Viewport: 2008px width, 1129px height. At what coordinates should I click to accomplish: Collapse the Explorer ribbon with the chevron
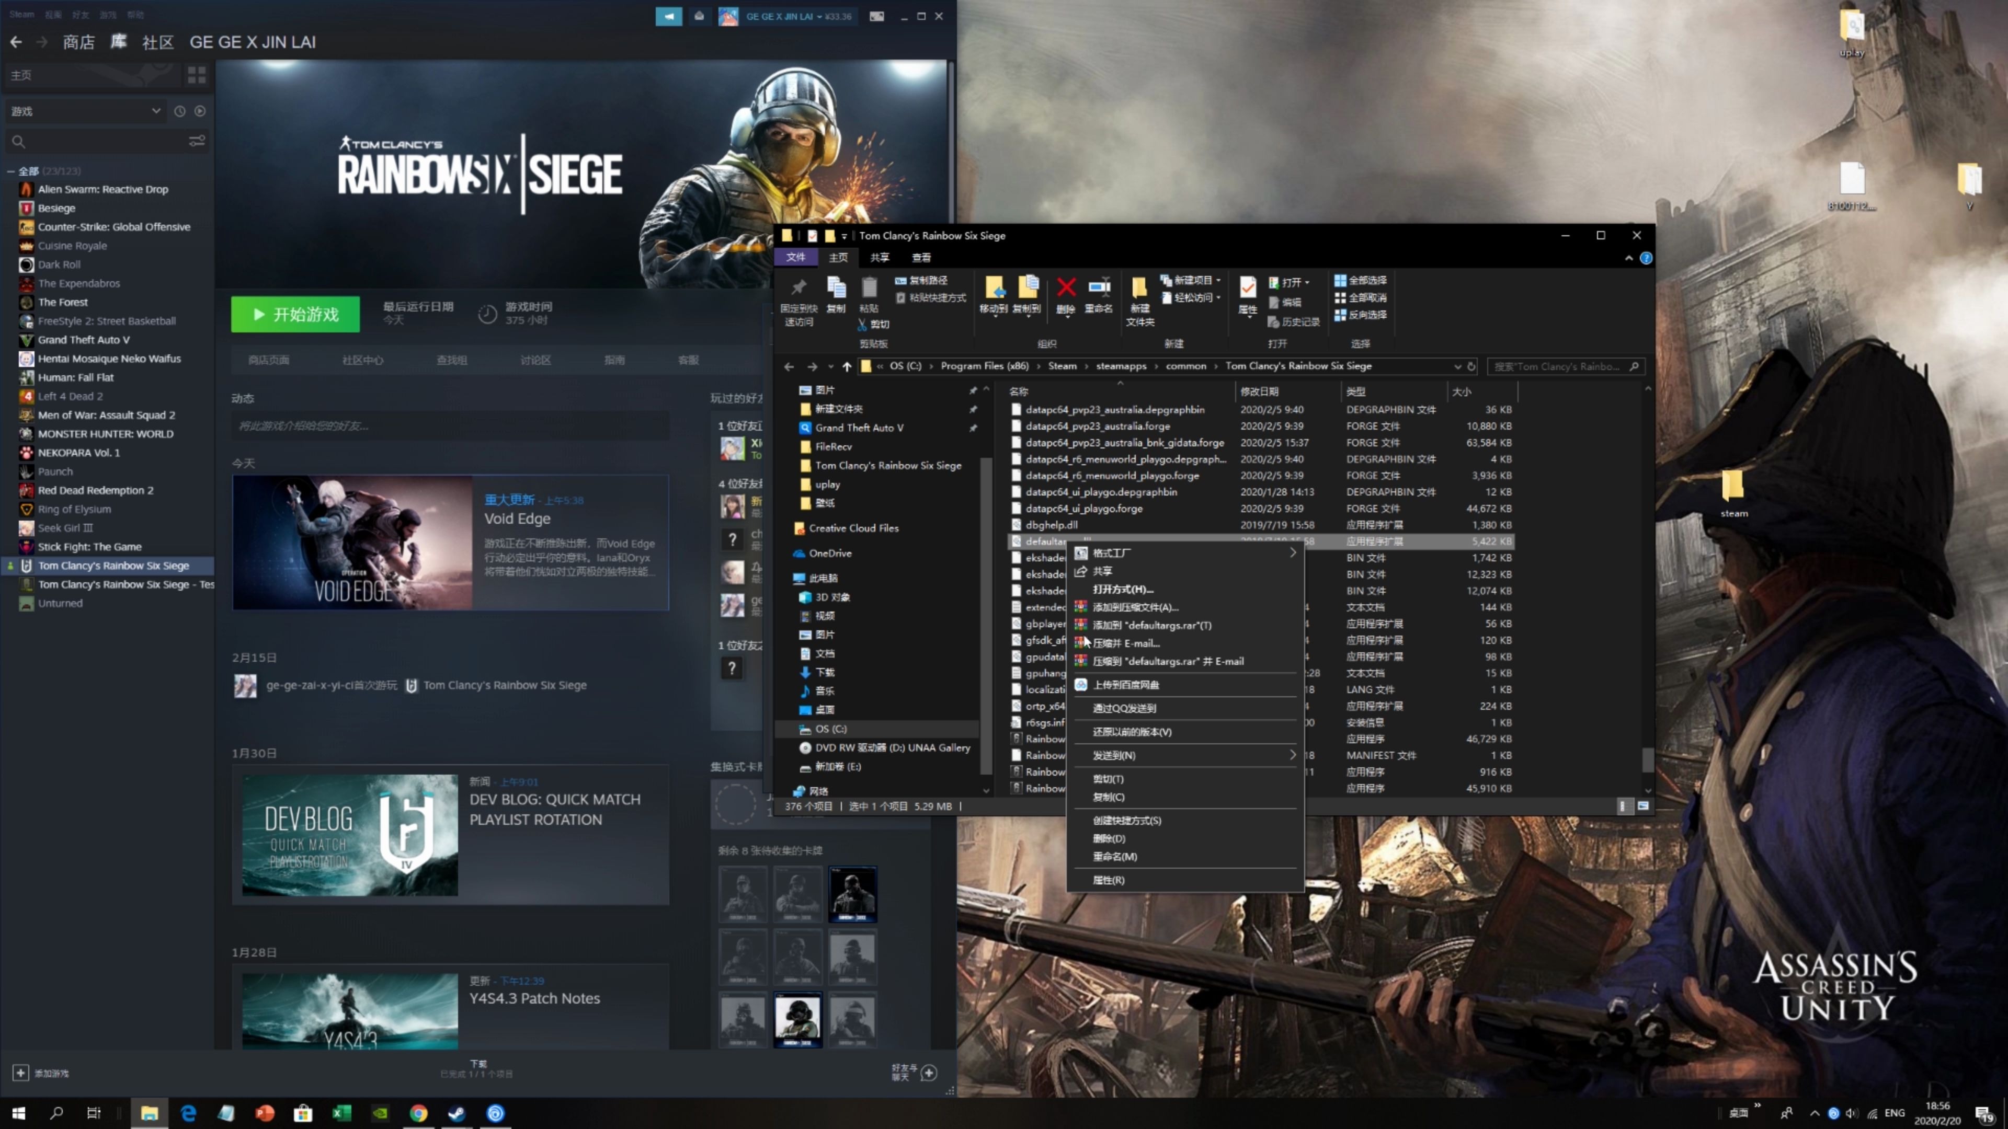click(1628, 258)
